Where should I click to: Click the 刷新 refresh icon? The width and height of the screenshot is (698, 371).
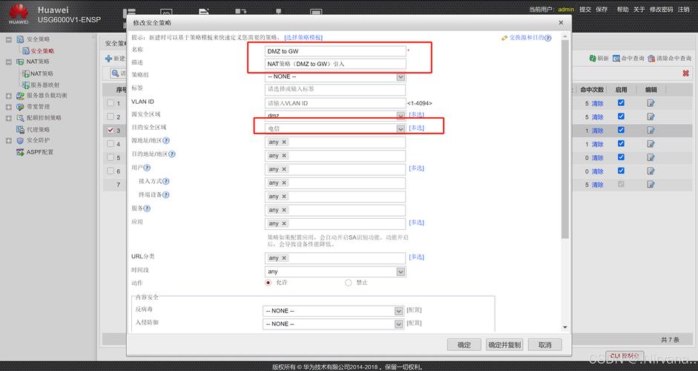(593, 59)
